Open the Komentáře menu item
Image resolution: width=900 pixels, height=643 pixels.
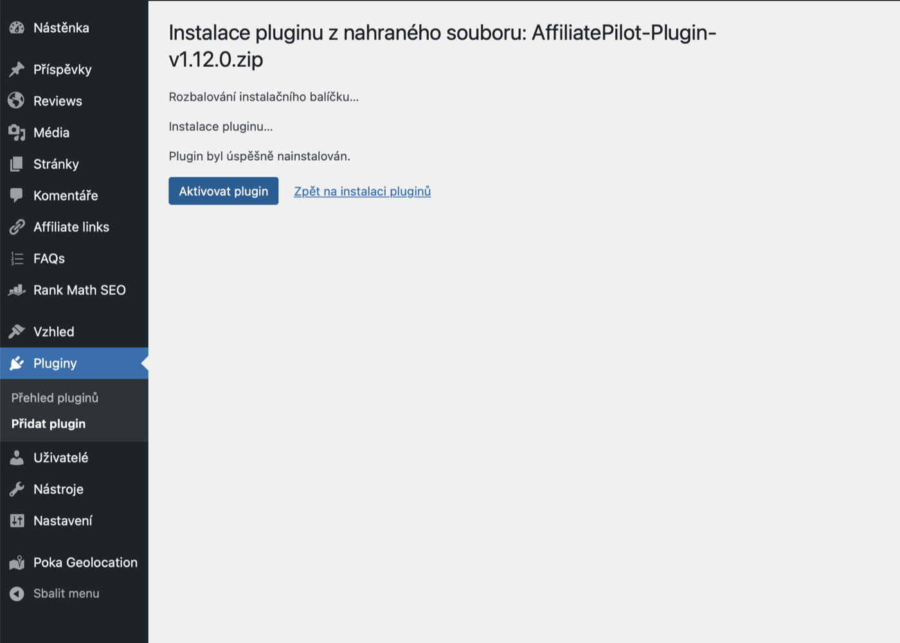[74, 195]
